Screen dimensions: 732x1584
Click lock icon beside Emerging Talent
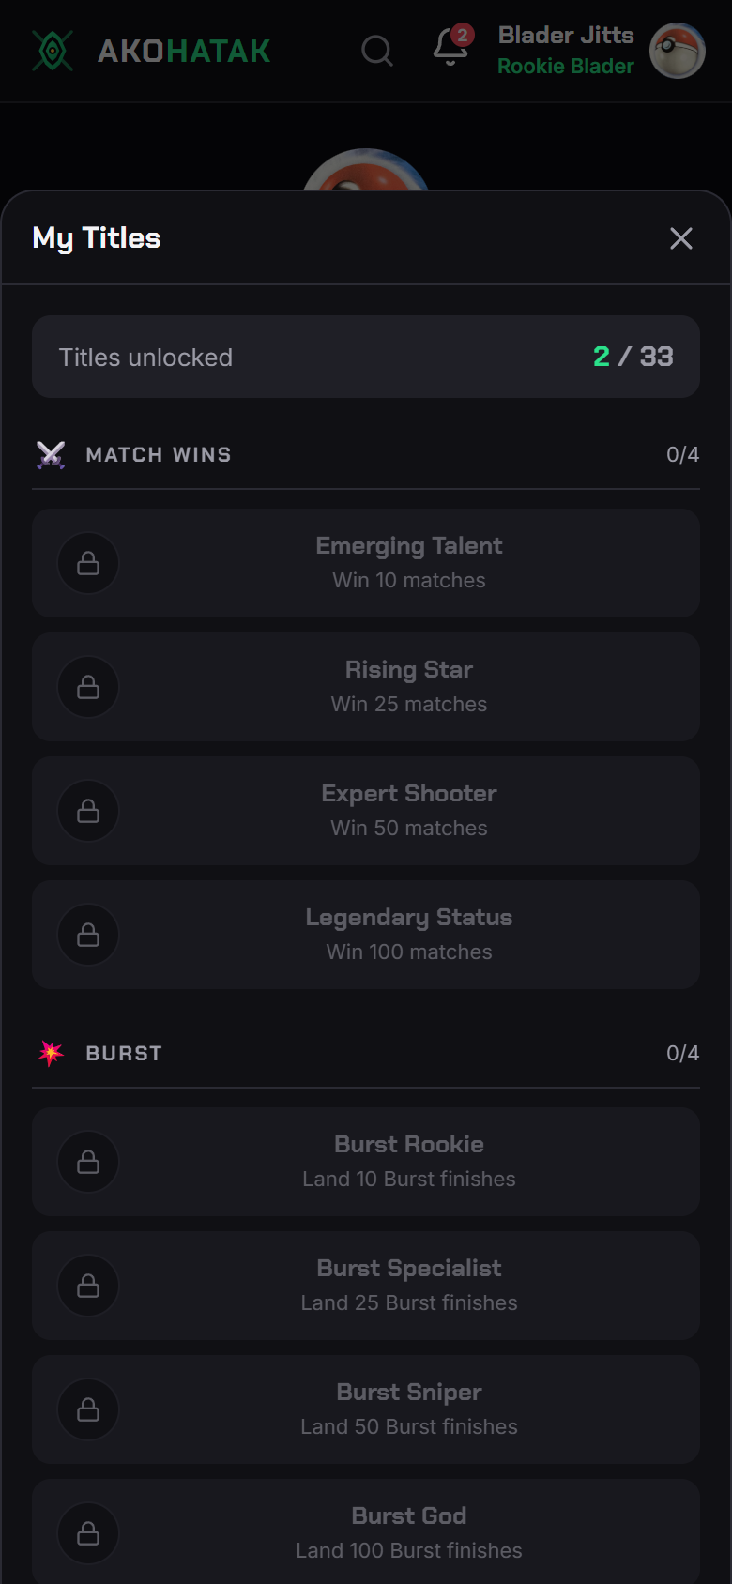(x=88, y=563)
